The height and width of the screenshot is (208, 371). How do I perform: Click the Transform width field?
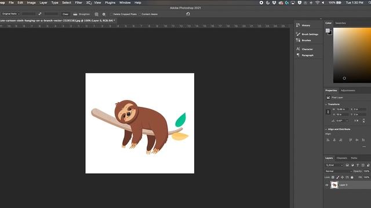pos(342,109)
